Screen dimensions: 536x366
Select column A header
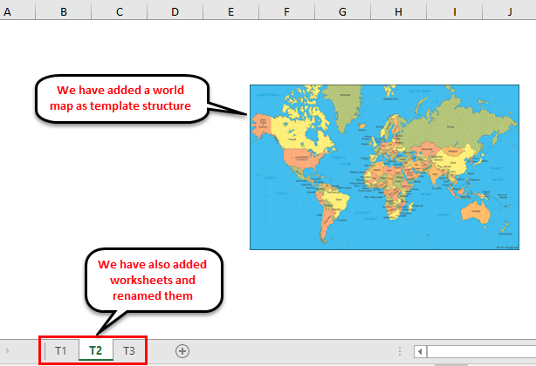click(17, 11)
